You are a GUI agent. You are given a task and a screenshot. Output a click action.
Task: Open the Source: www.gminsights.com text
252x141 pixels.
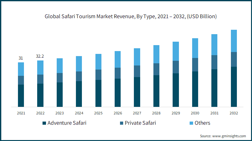point(223,136)
